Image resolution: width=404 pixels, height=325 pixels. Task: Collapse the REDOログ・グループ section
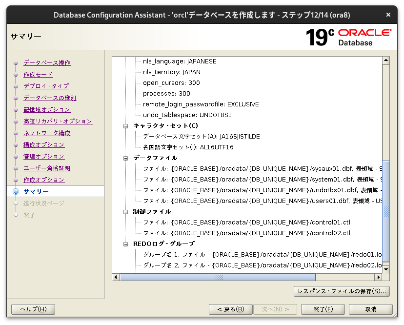[x=126, y=244]
